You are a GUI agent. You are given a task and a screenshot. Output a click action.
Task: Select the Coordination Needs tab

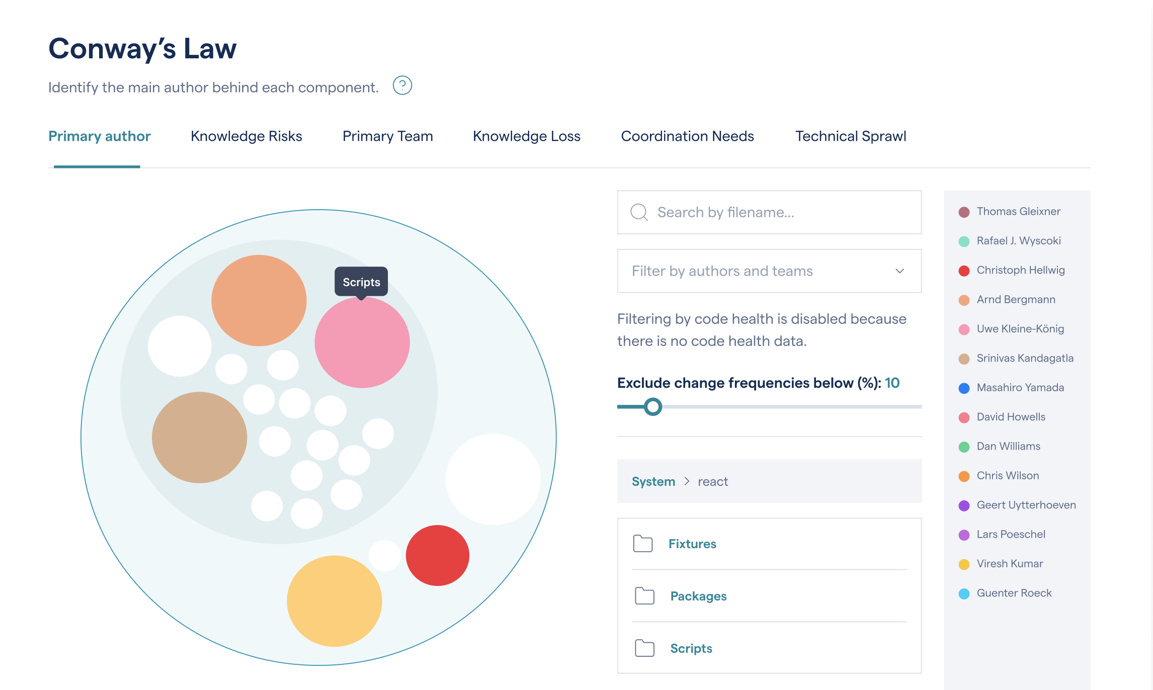click(688, 136)
